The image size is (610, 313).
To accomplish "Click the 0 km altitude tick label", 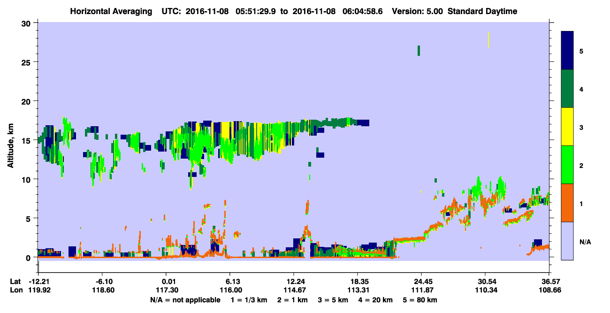I will point(30,258).
